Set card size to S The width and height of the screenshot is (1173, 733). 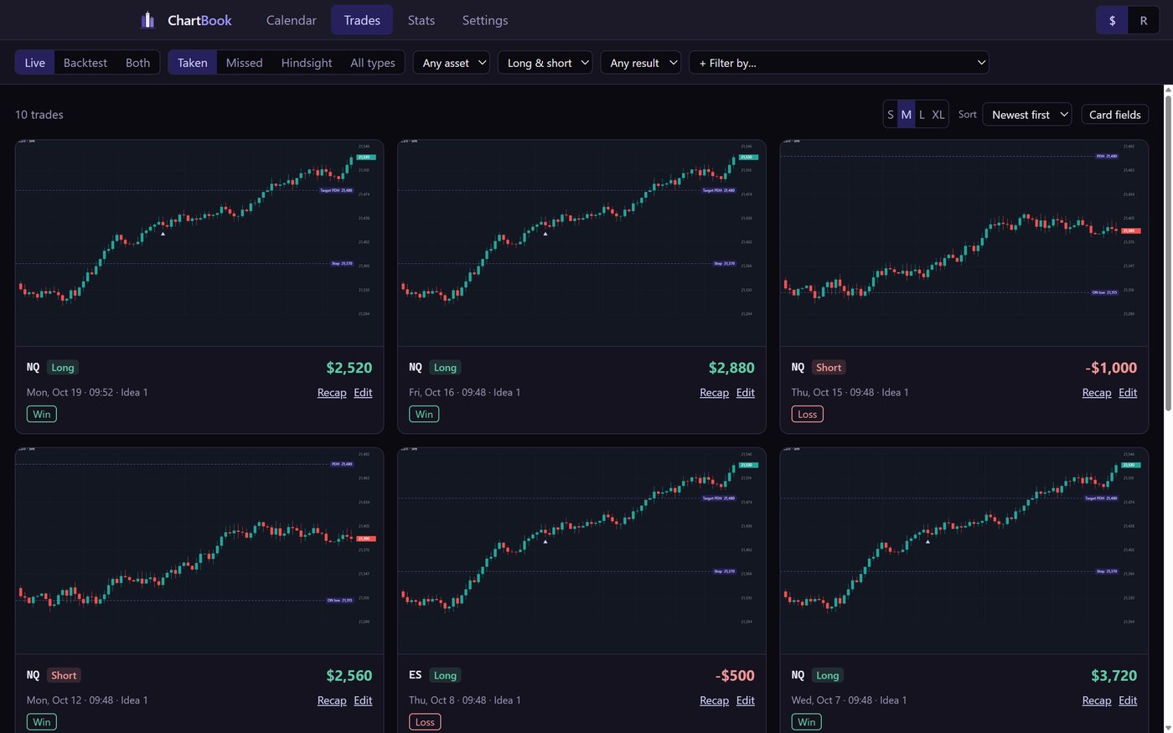891,115
